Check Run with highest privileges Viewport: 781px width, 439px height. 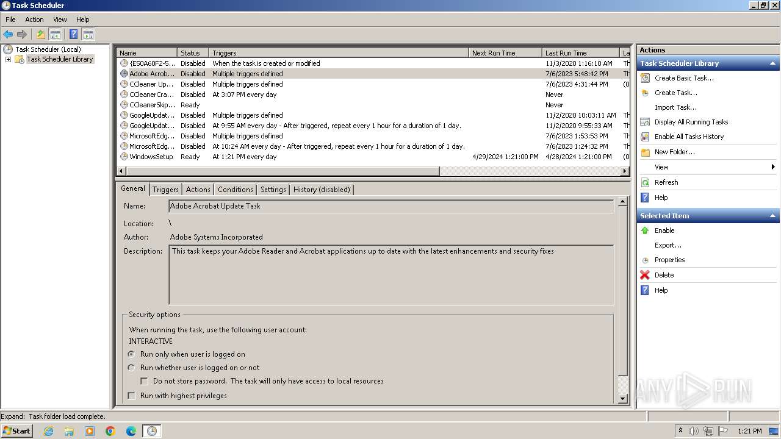(131, 396)
